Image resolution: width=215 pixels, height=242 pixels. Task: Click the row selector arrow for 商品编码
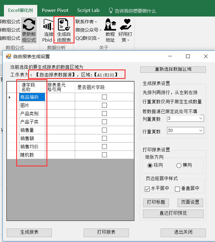point(9,97)
